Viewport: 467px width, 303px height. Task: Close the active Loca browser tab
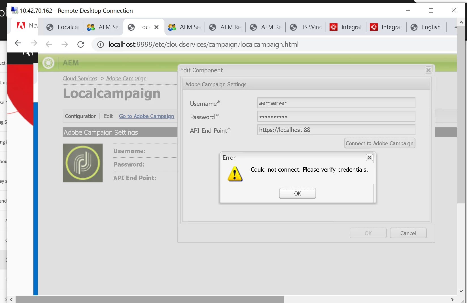tap(156, 27)
